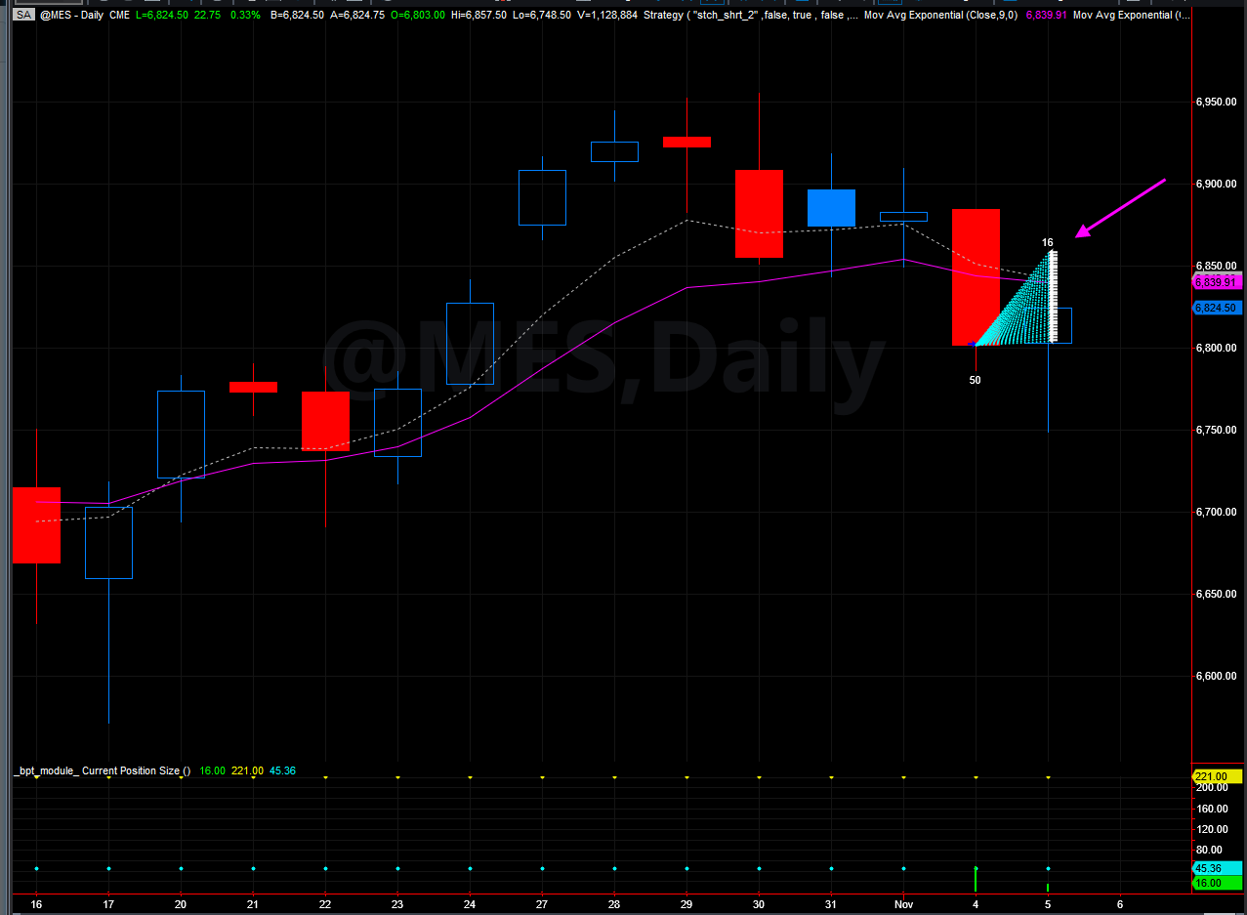
Task: Click the cyan 45.36 indicator value tag
Action: (x=1217, y=868)
